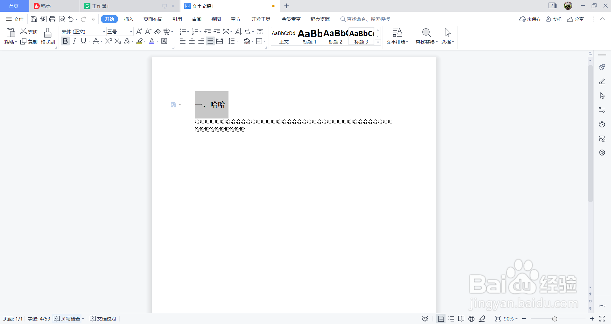Click the Cut (剪切) scissors icon
The image size is (611, 324).
[23, 31]
